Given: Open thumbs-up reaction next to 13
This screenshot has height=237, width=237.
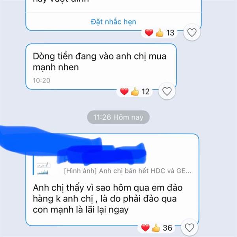Looking at the screenshot, I should point(160,32).
